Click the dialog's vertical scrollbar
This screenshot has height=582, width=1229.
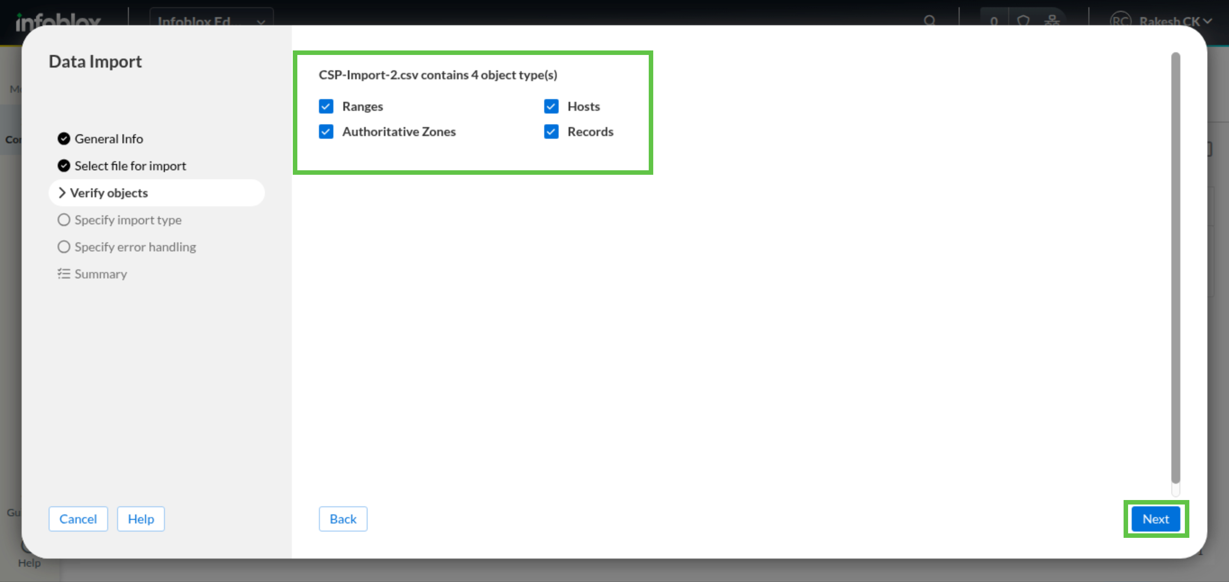[1175, 267]
